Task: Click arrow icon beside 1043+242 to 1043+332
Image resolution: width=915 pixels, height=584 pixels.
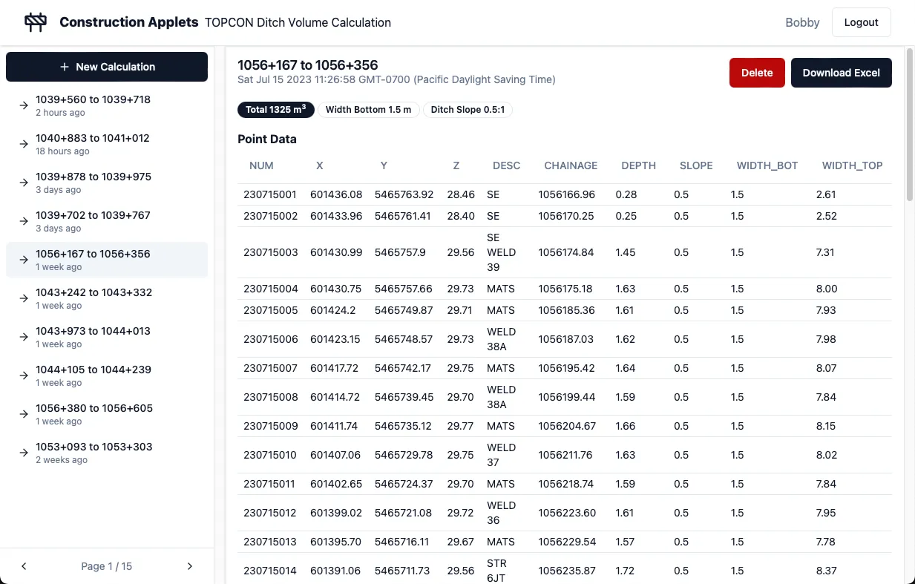Action: pos(24,298)
